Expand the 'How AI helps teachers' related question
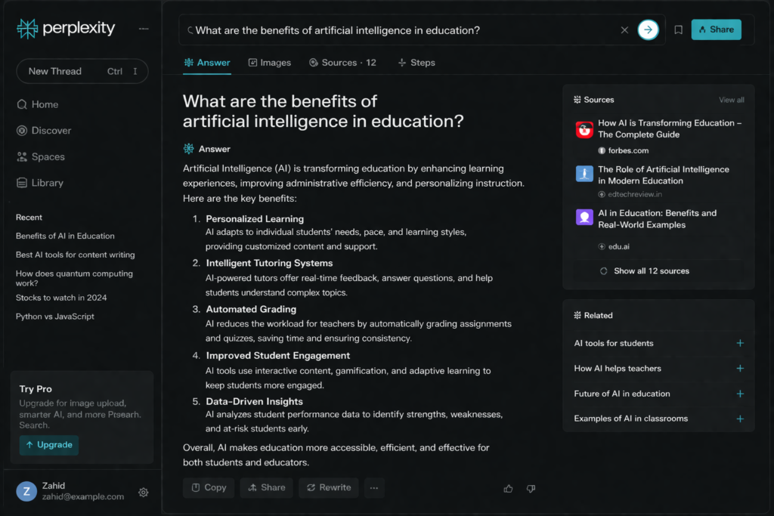This screenshot has height=516, width=774. pyautogui.click(x=740, y=369)
